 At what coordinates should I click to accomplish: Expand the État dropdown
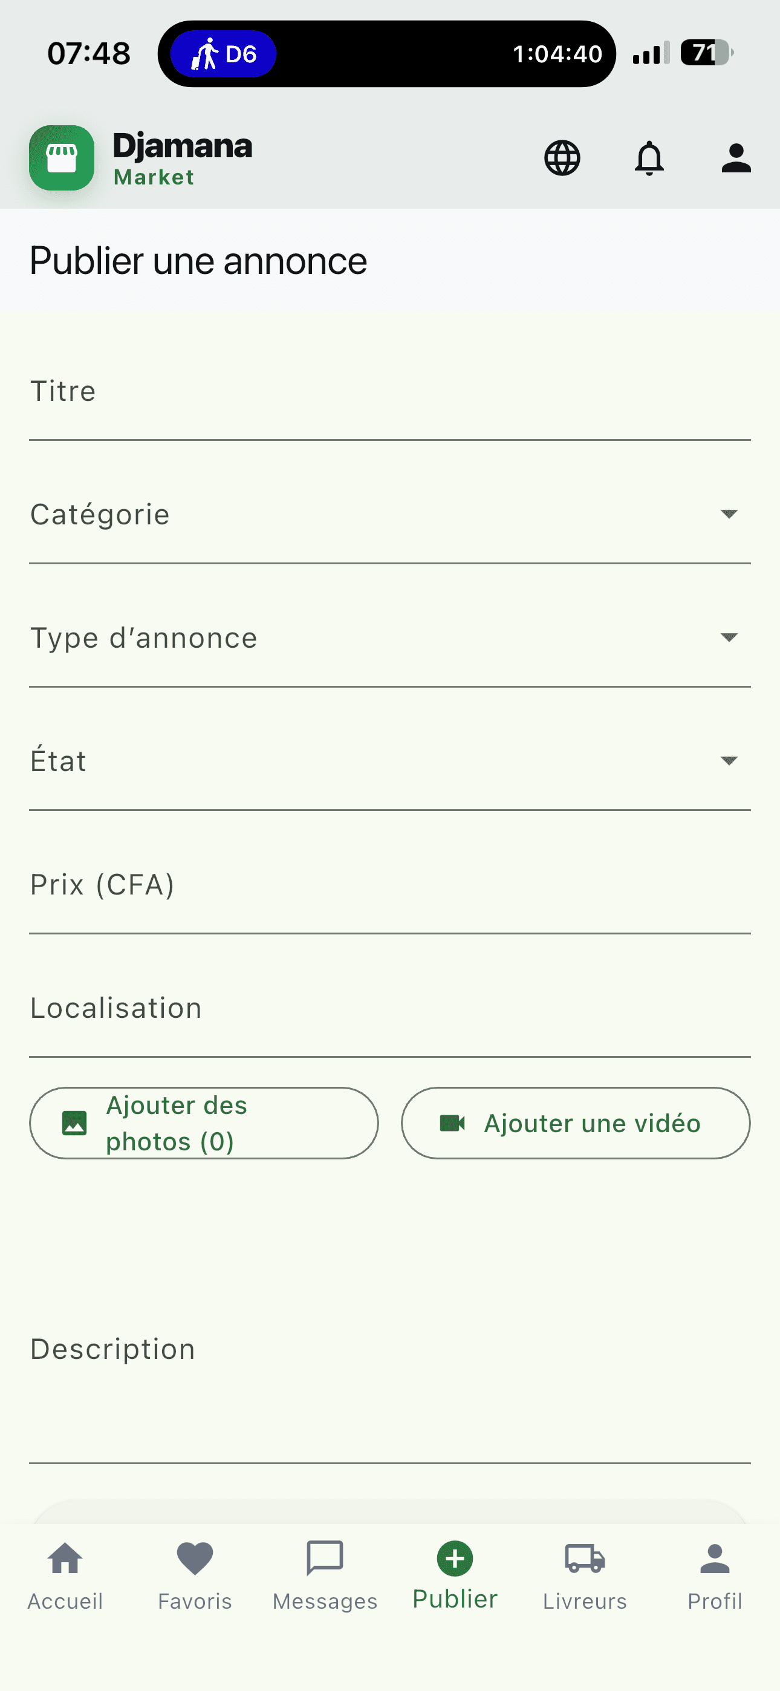(x=390, y=761)
